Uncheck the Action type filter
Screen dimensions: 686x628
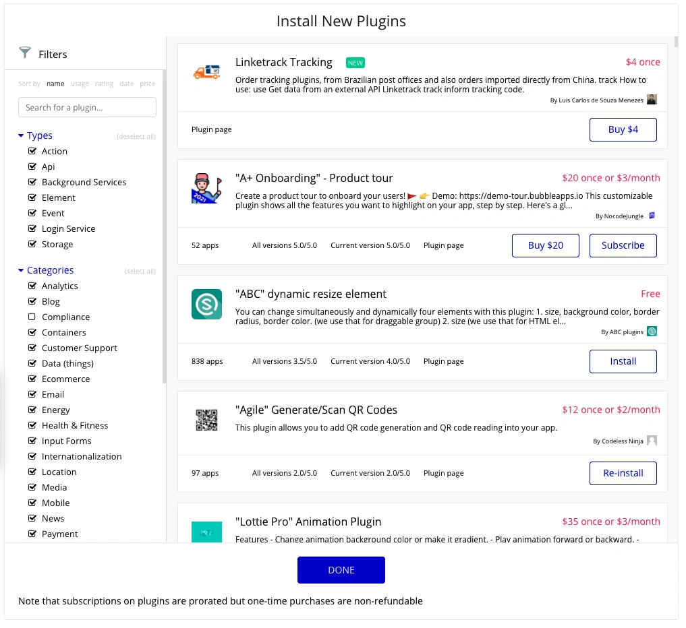click(32, 151)
